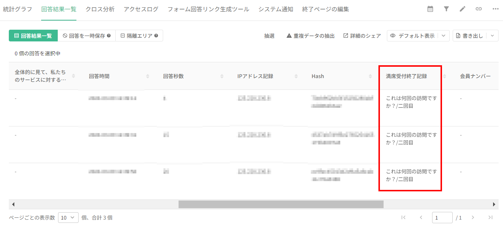Open the three-dot more options menu

[x=495, y=9]
